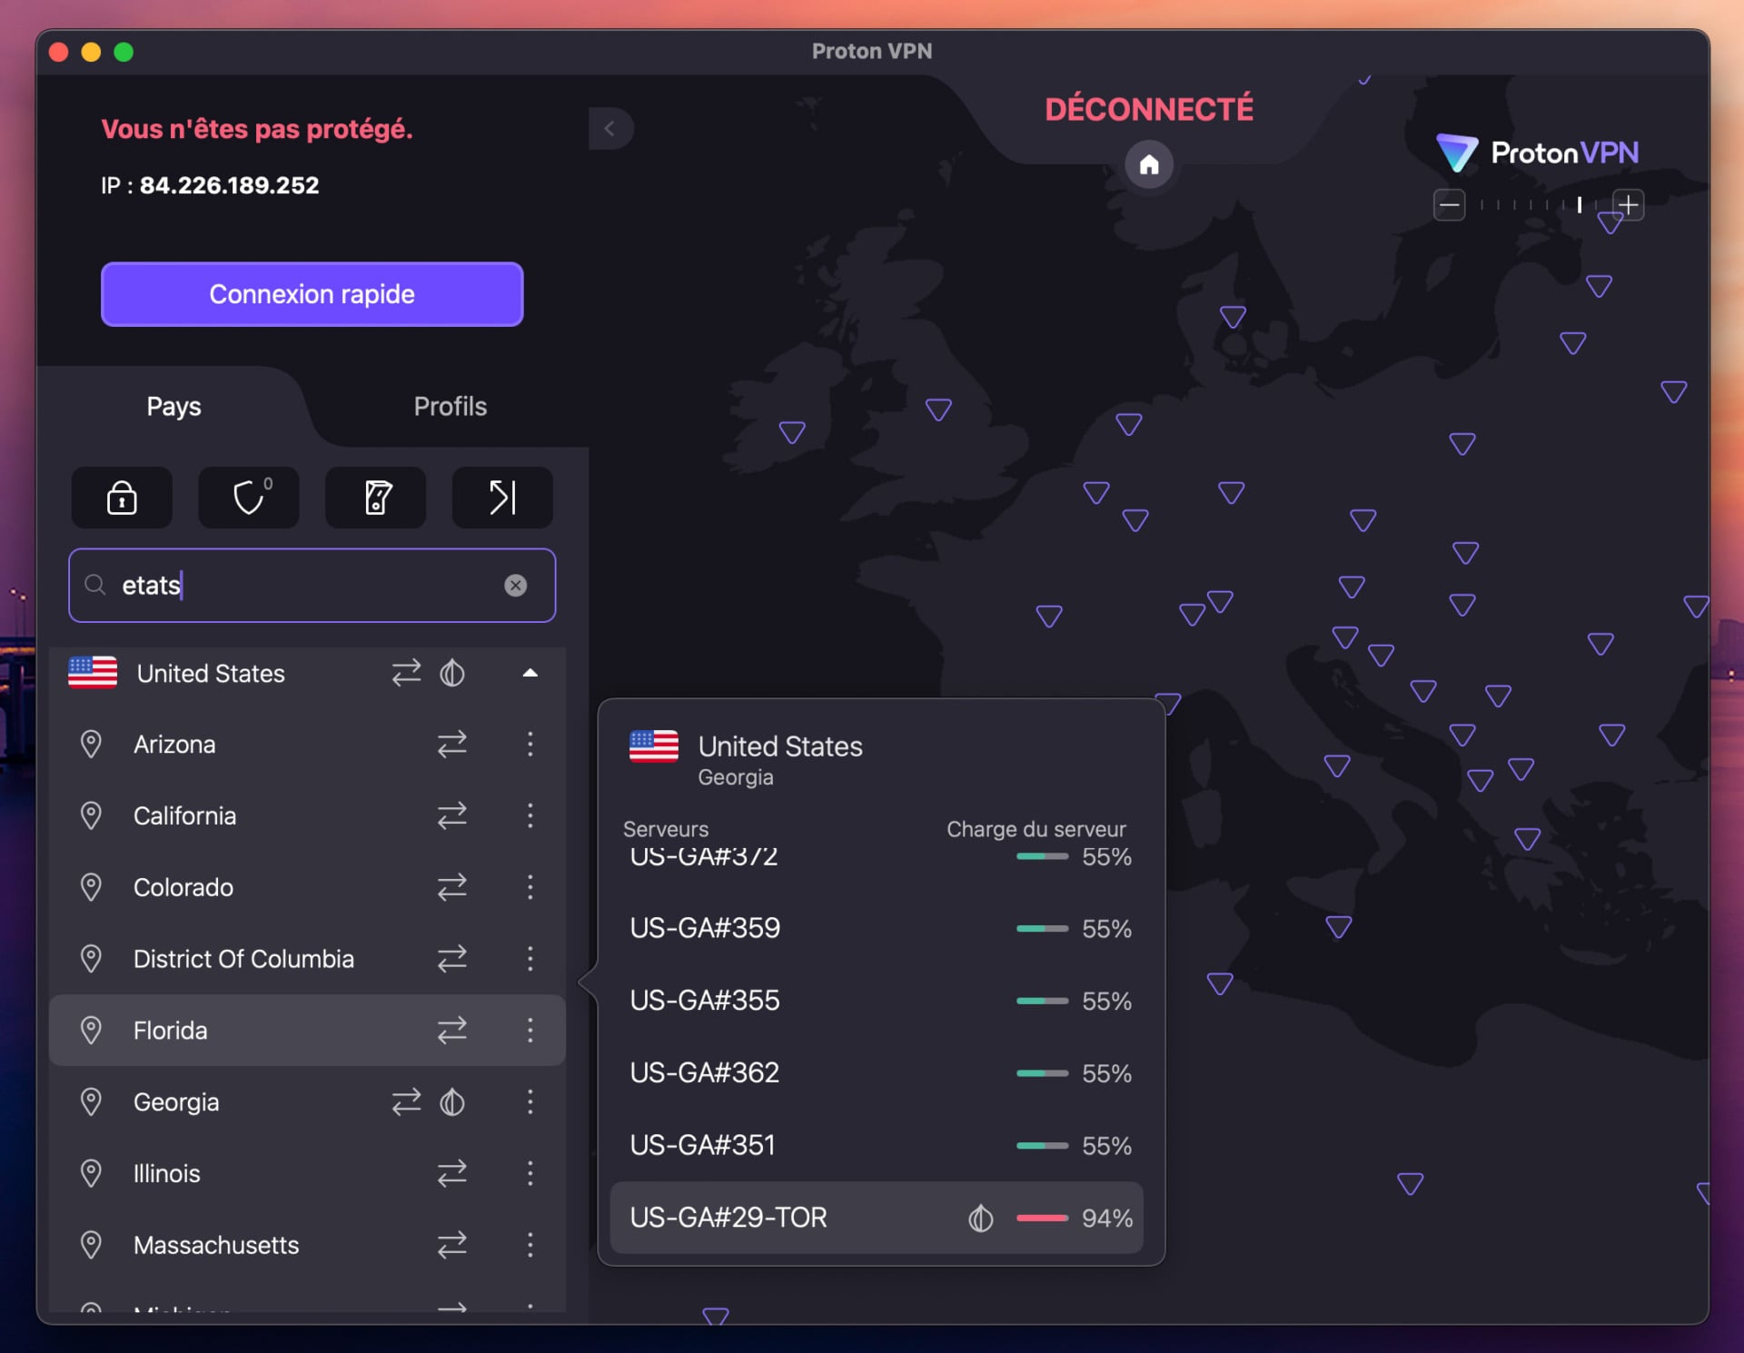Screen dimensions: 1744x1353
Task: Select the Illinois row
Action: [307, 1173]
